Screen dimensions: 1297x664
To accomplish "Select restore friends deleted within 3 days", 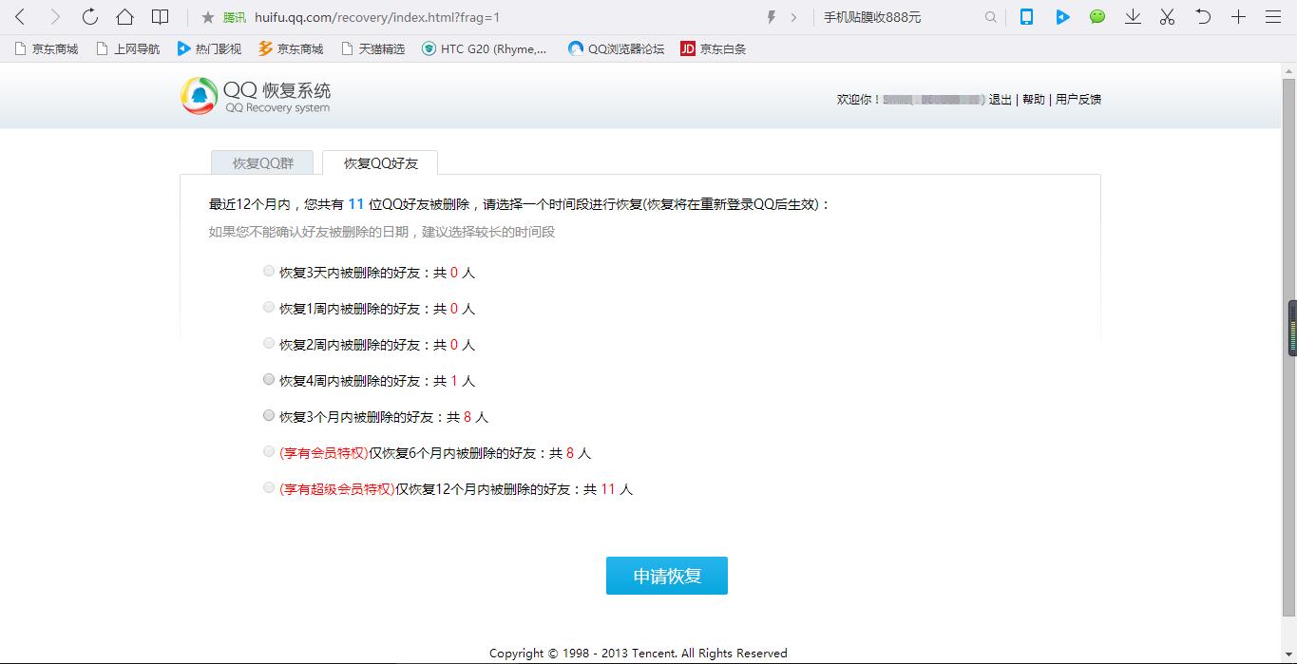I will [x=269, y=272].
